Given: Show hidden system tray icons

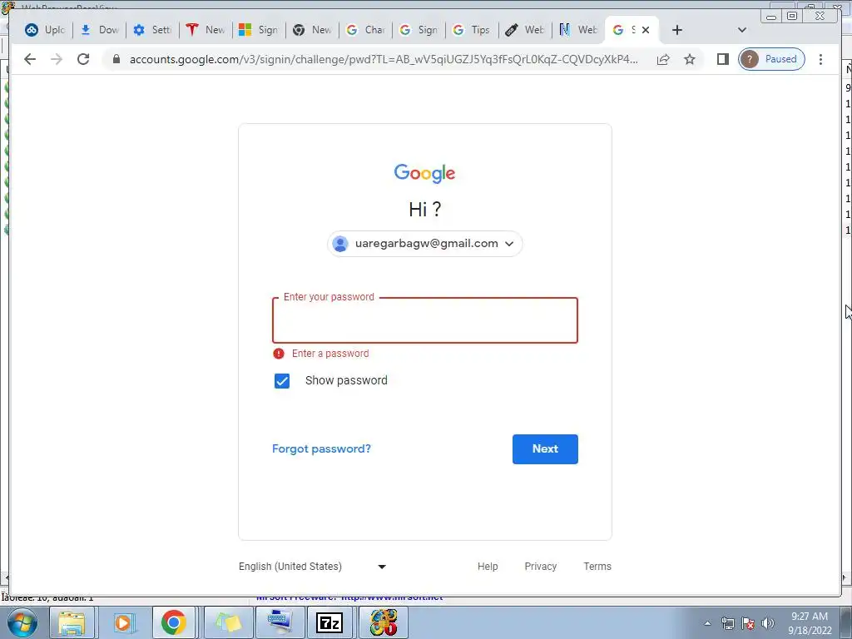Looking at the screenshot, I should pyautogui.click(x=707, y=623).
